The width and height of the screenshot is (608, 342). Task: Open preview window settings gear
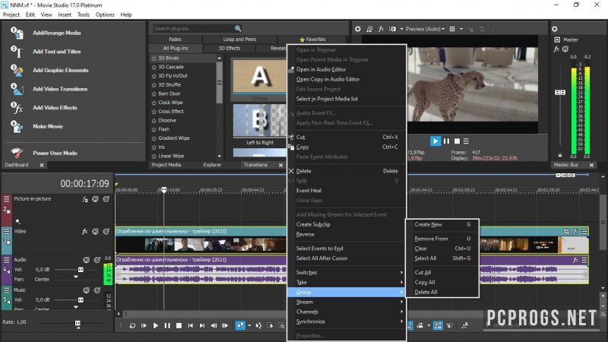[357, 29]
